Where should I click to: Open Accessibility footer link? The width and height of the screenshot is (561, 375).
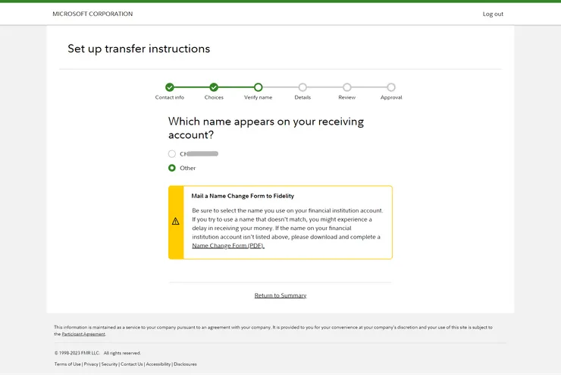click(158, 364)
